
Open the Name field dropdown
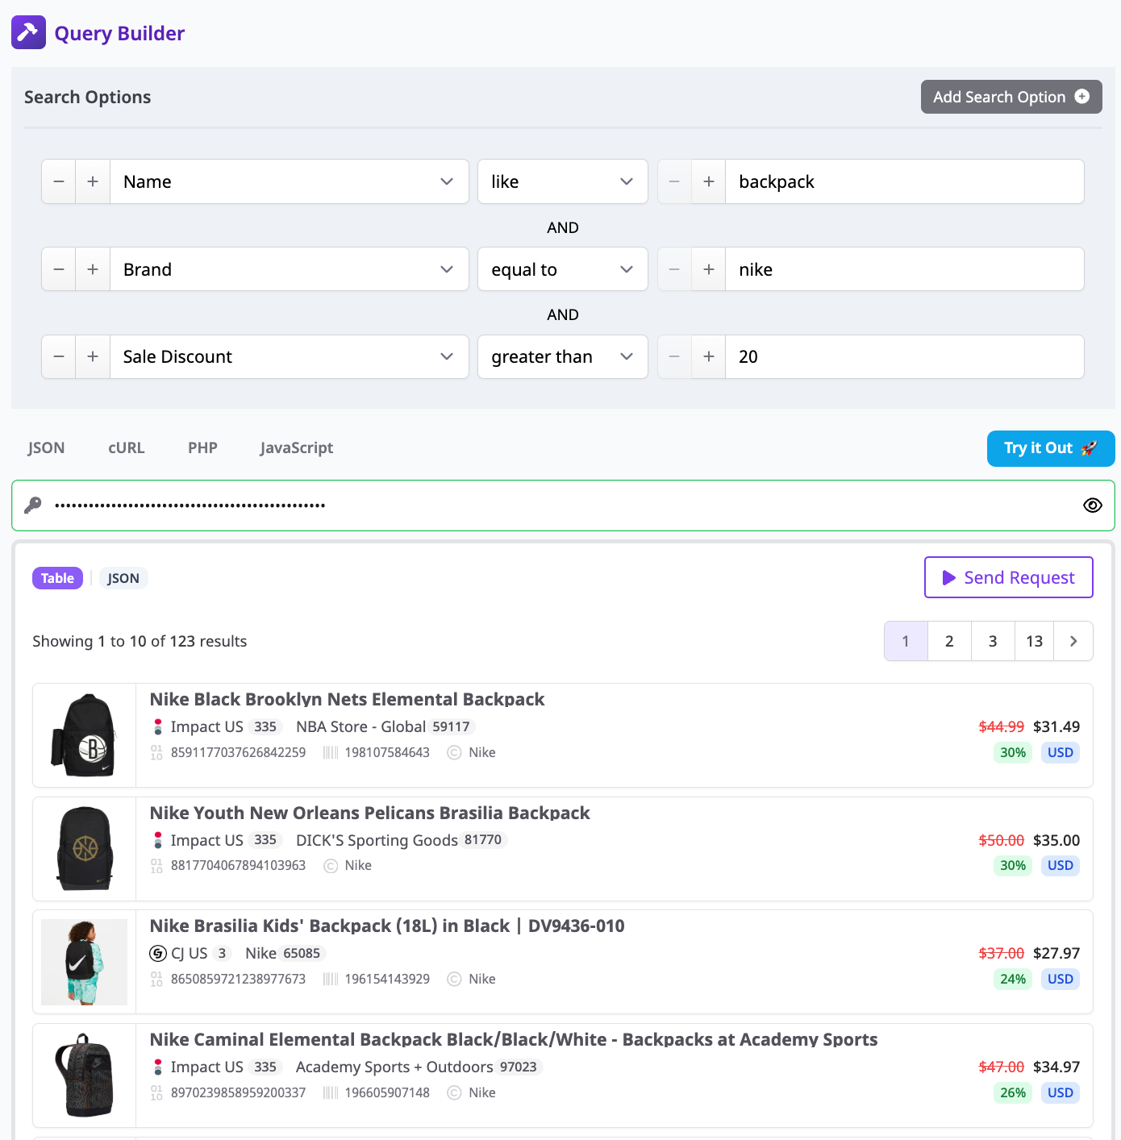point(290,181)
